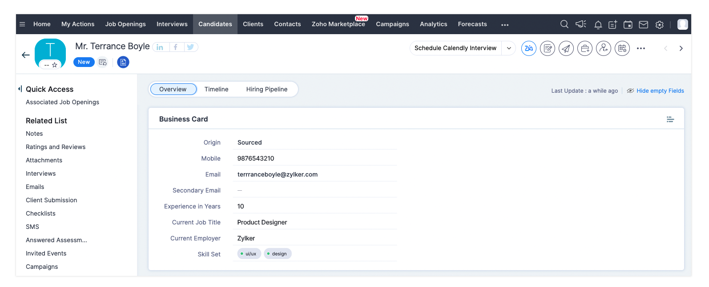Collapse the Quick Access sidebar
The image size is (709, 287).
20,89
